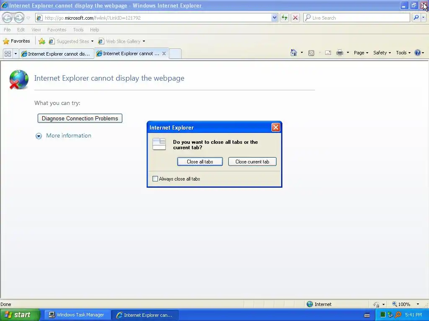Click the 5:41 PM system clock
This screenshot has width=429, height=321.
pos(413,315)
